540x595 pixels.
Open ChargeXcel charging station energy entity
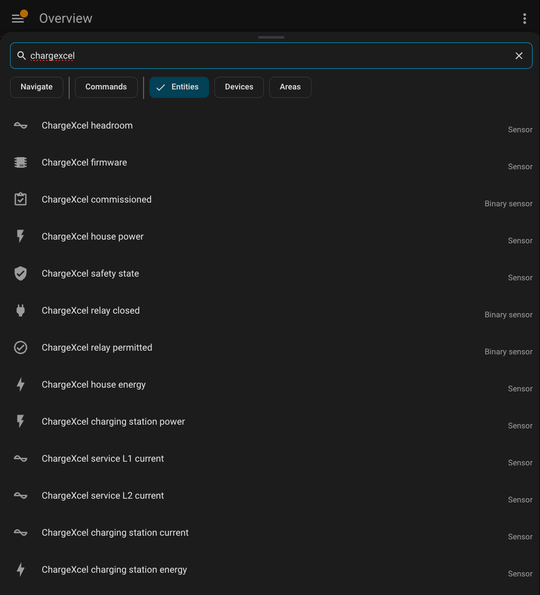point(271,570)
